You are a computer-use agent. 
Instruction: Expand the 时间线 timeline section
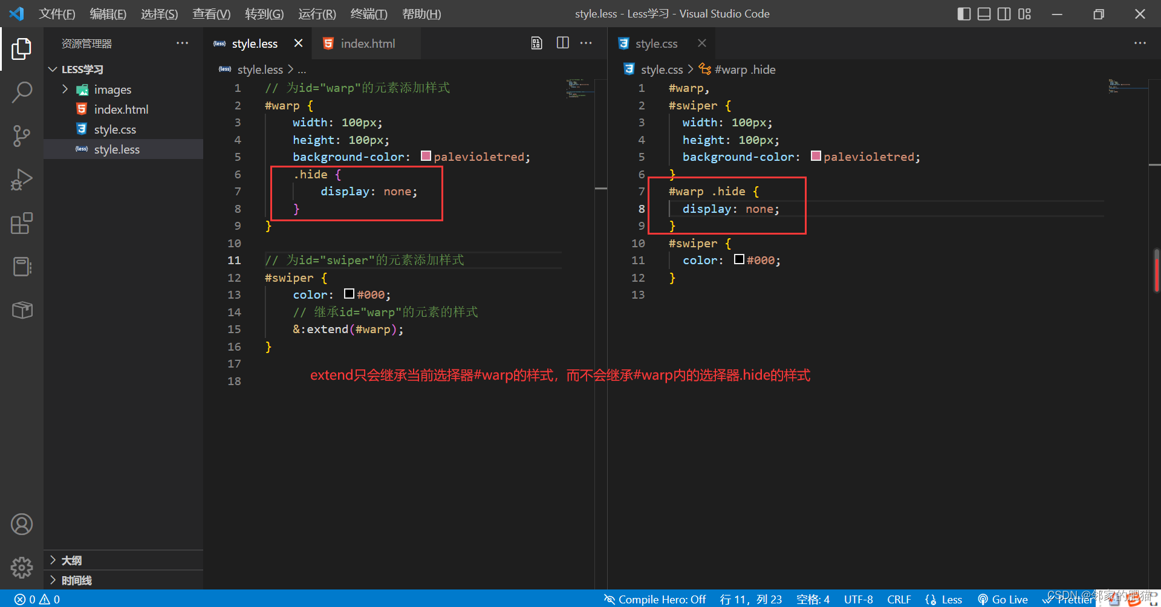click(123, 580)
